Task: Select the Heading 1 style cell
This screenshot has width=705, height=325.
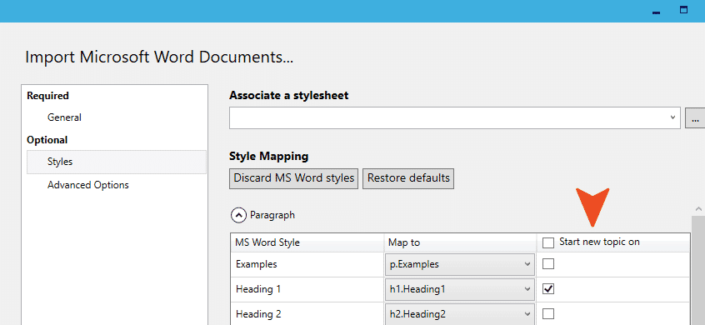Action: pos(307,289)
